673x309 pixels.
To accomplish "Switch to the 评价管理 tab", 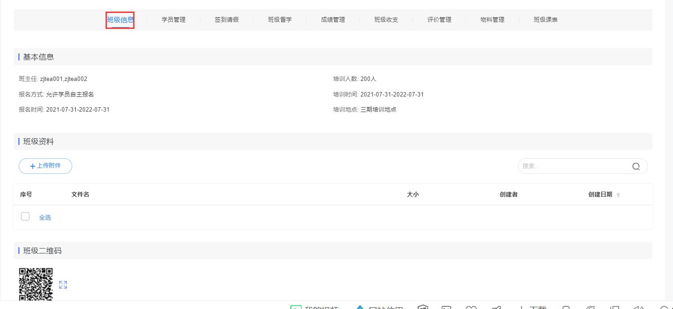I will pos(439,20).
